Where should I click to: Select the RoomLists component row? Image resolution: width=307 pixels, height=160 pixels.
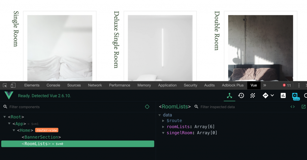click(x=78, y=144)
